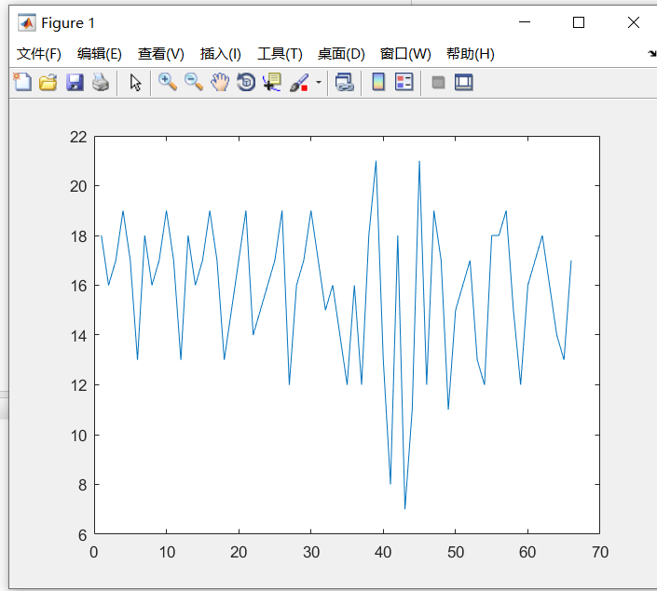Click the Link Plot toolbar icon
The height and width of the screenshot is (591, 657).
(345, 82)
